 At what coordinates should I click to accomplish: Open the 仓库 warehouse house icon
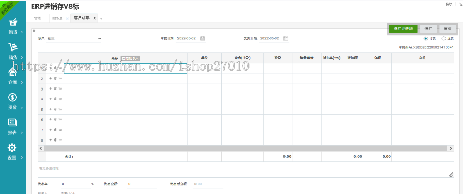tap(13, 72)
